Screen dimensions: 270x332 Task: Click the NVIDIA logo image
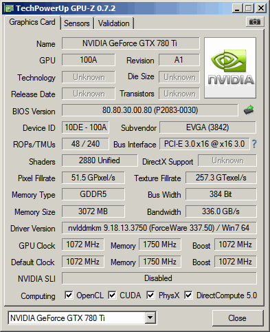point(230,68)
